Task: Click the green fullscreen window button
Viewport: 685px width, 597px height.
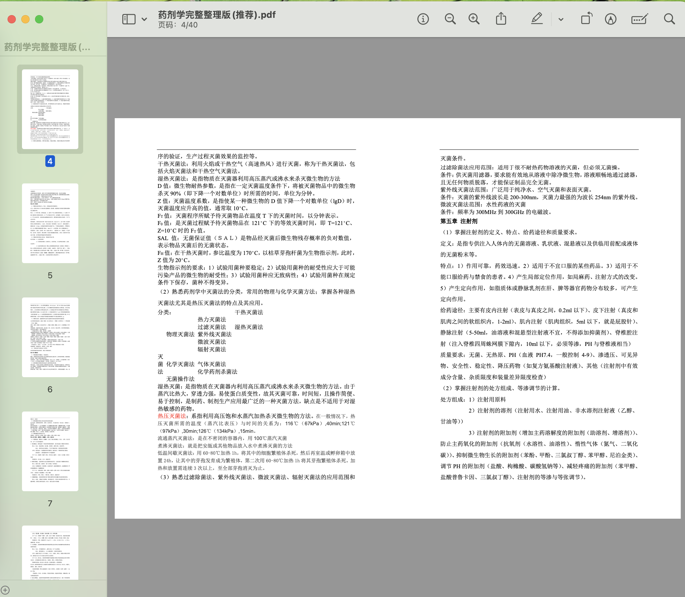Action: (x=39, y=19)
